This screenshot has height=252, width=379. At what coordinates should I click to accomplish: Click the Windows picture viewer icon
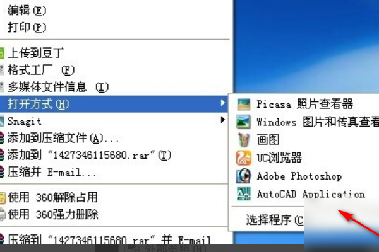[243, 122]
